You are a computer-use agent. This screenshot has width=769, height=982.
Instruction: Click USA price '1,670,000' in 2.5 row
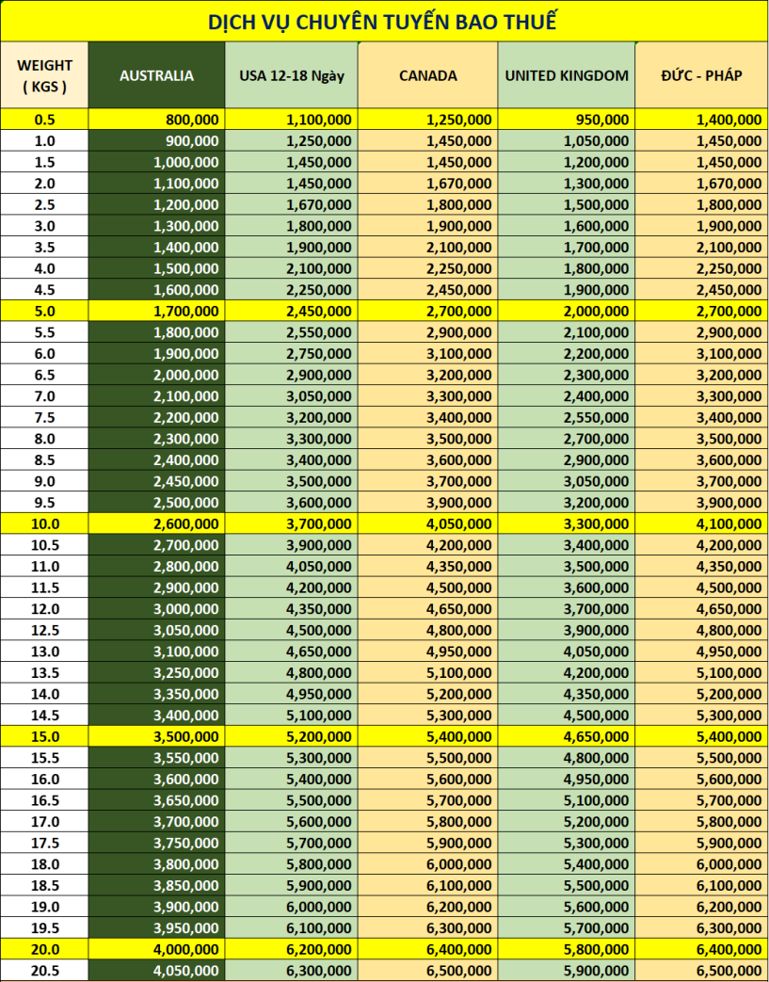tap(292, 204)
